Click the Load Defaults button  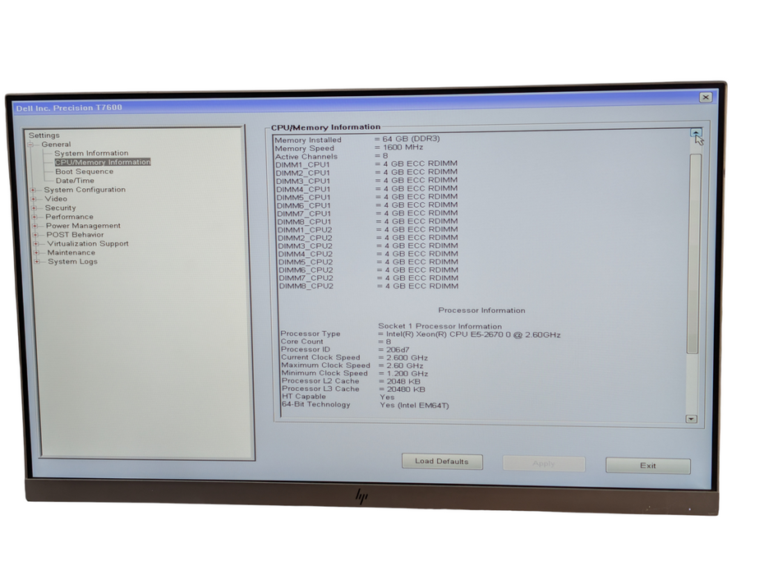pos(442,462)
